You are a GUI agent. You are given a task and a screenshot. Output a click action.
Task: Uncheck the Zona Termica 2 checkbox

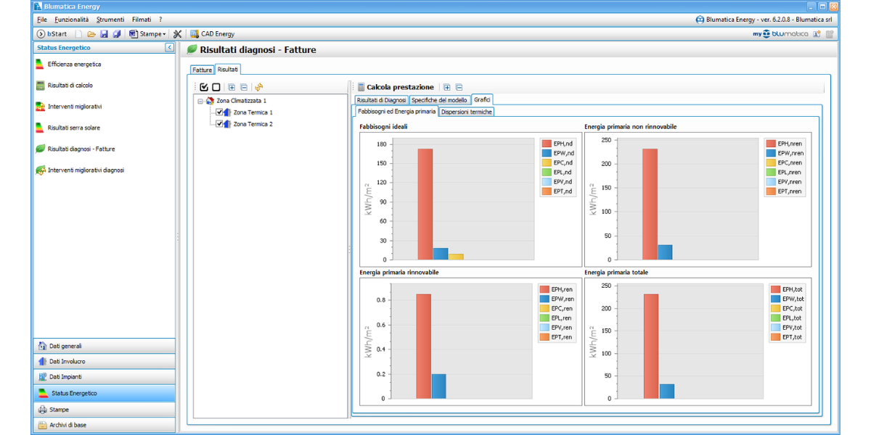(219, 124)
